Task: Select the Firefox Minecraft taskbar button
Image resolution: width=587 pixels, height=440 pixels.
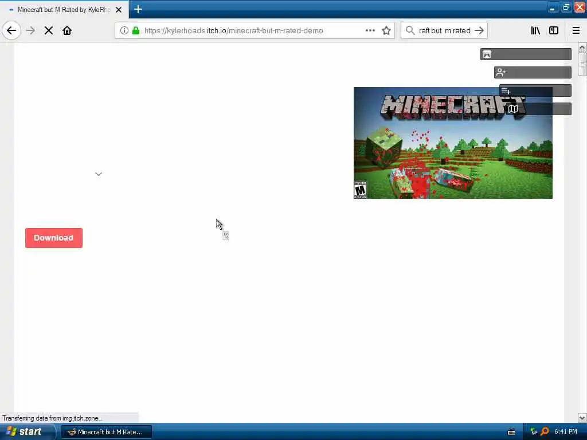Action: 106,432
